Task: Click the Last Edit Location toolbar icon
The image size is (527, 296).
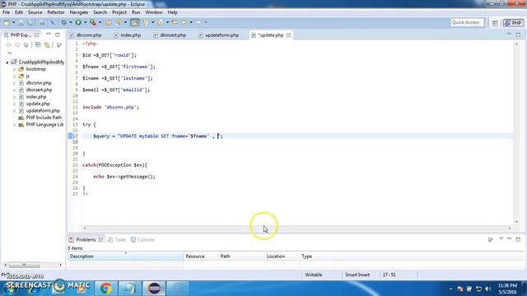Action: click(175, 22)
